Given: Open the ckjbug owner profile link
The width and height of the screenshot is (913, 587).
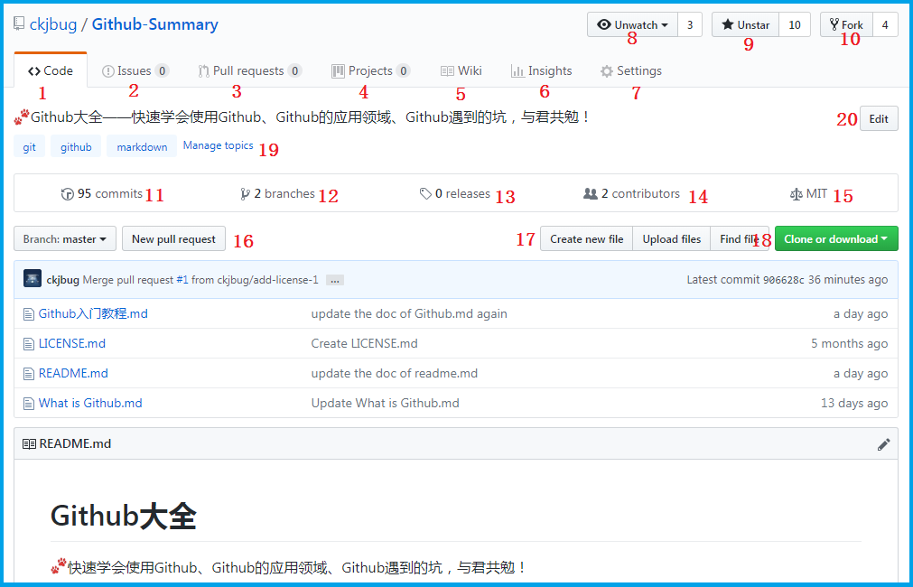Looking at the screenshot, I should 53,24.
